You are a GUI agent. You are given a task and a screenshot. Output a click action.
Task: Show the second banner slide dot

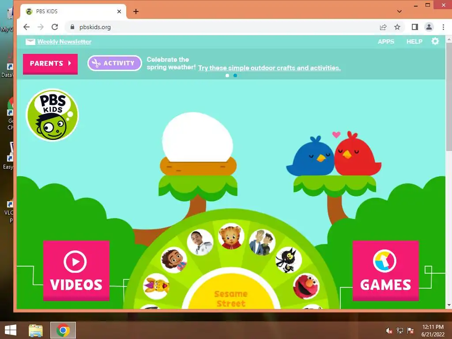coord(235,75)
